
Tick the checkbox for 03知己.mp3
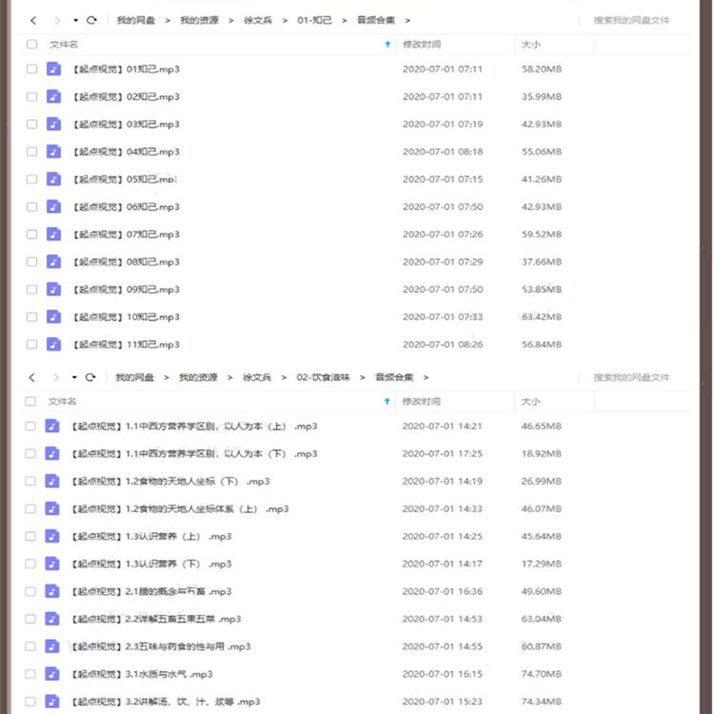tap(32, 124)
